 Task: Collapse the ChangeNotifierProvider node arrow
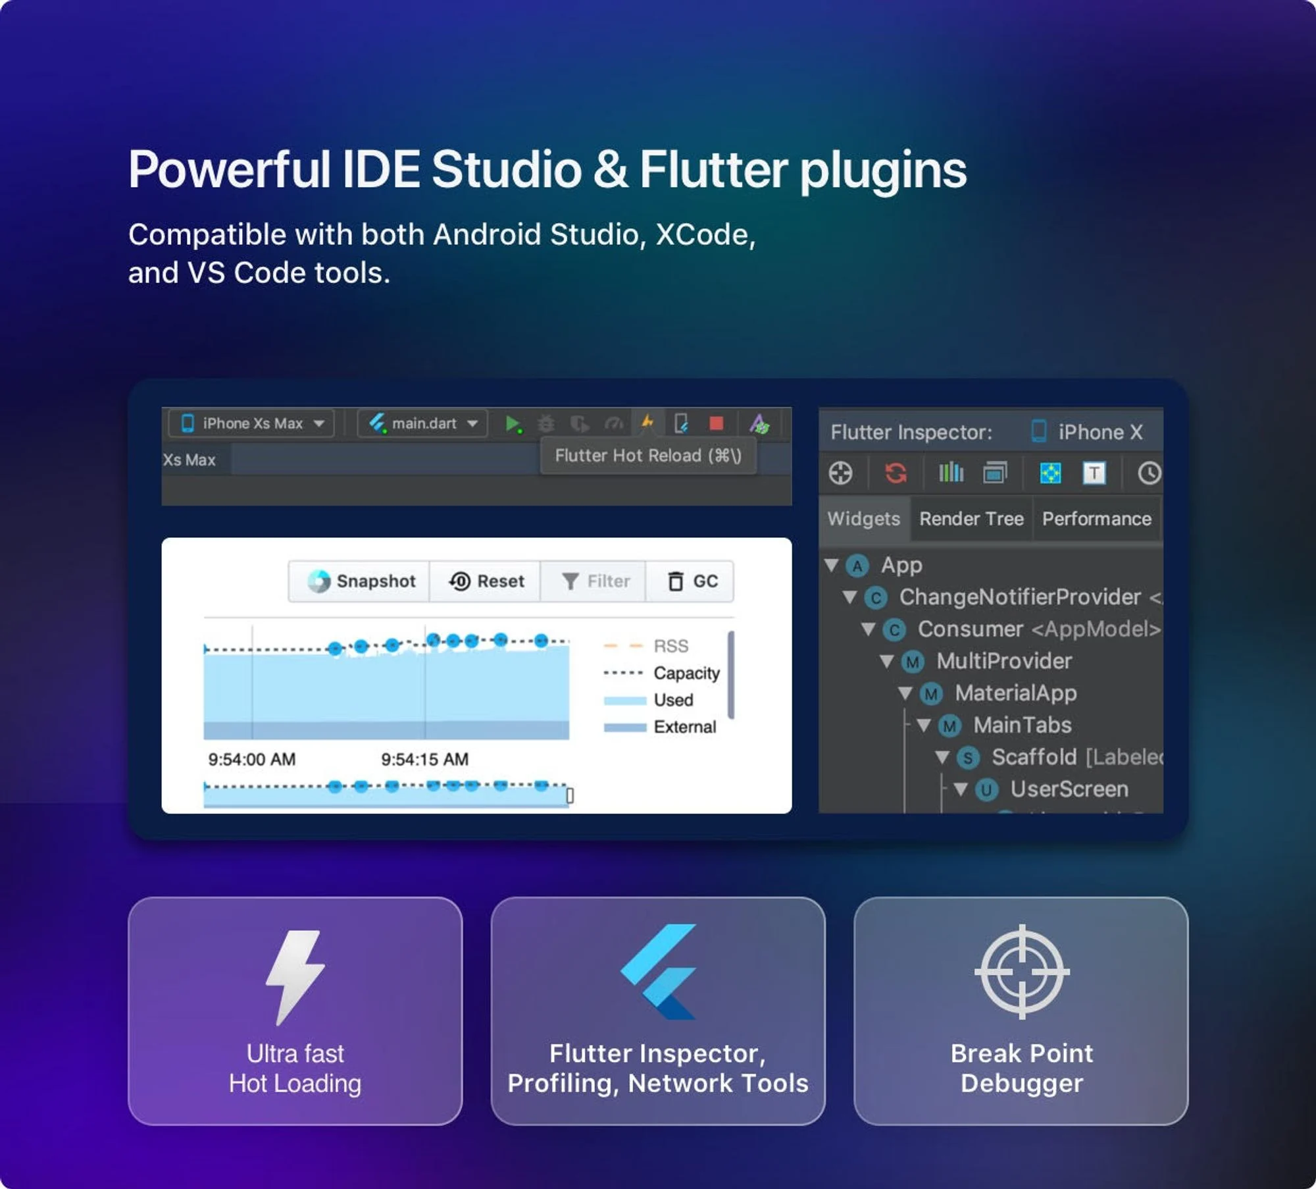849,597
